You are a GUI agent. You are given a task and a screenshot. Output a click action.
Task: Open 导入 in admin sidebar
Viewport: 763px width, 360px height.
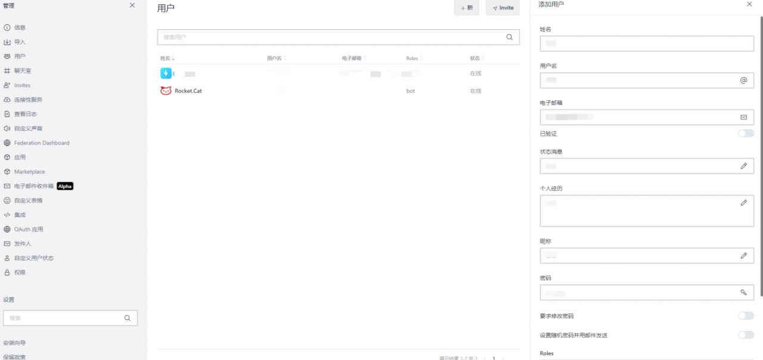click(x=20, y=42)
